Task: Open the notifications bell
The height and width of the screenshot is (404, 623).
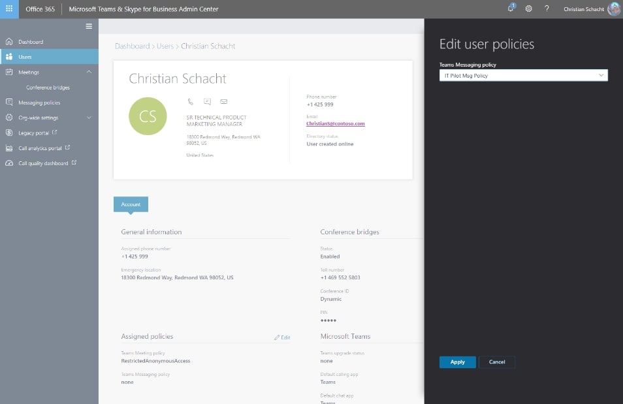Action: point(510,8)
